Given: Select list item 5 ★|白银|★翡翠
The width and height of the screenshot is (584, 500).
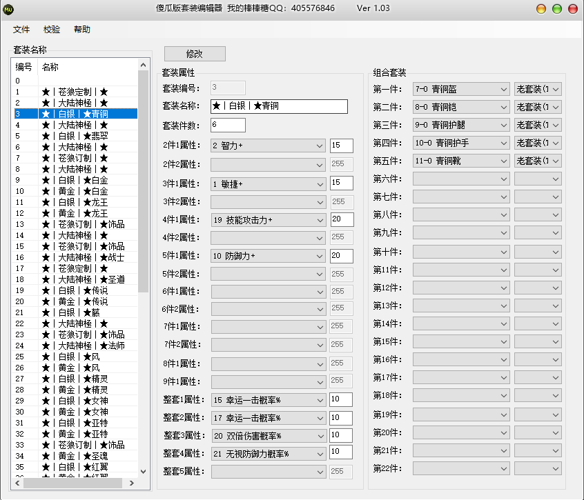Looking at the screenshot, I should click(75, 136).
